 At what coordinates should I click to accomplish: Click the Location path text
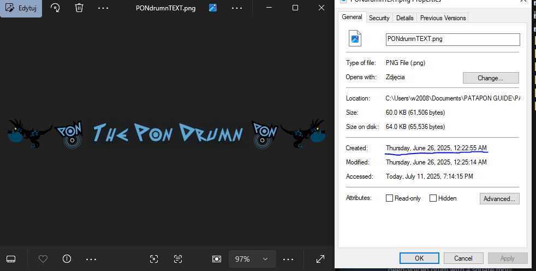[x=453, y=98]
